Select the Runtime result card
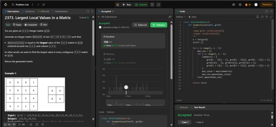The width and height of the screenshot is (276, 127). pyautogui.click(x=133, y=41)
